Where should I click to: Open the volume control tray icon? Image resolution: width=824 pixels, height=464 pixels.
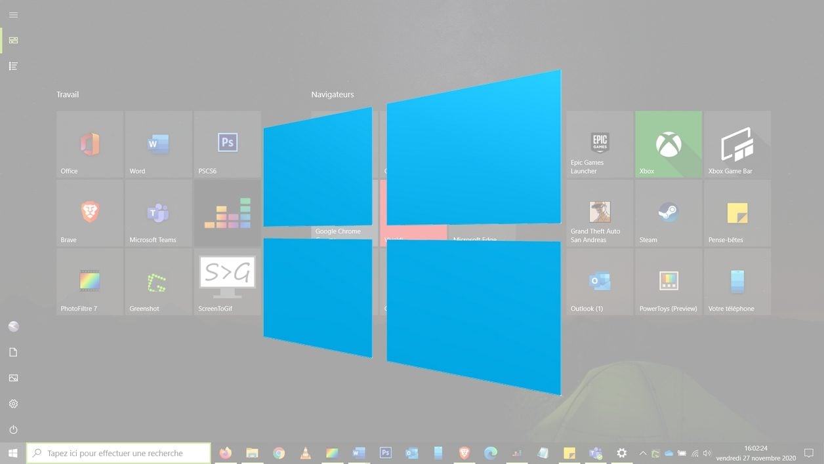[x=707, y=453]
